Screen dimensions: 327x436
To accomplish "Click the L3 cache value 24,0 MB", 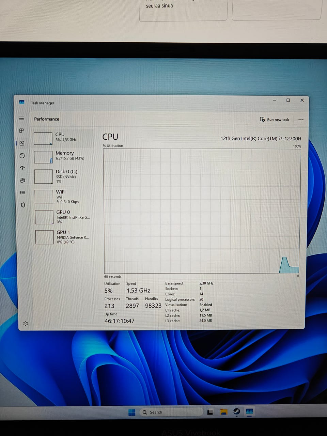I will (x=206, y=321).
